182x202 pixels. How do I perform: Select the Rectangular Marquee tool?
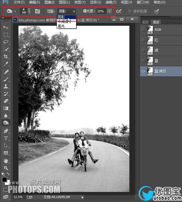(x=6, y=34)
